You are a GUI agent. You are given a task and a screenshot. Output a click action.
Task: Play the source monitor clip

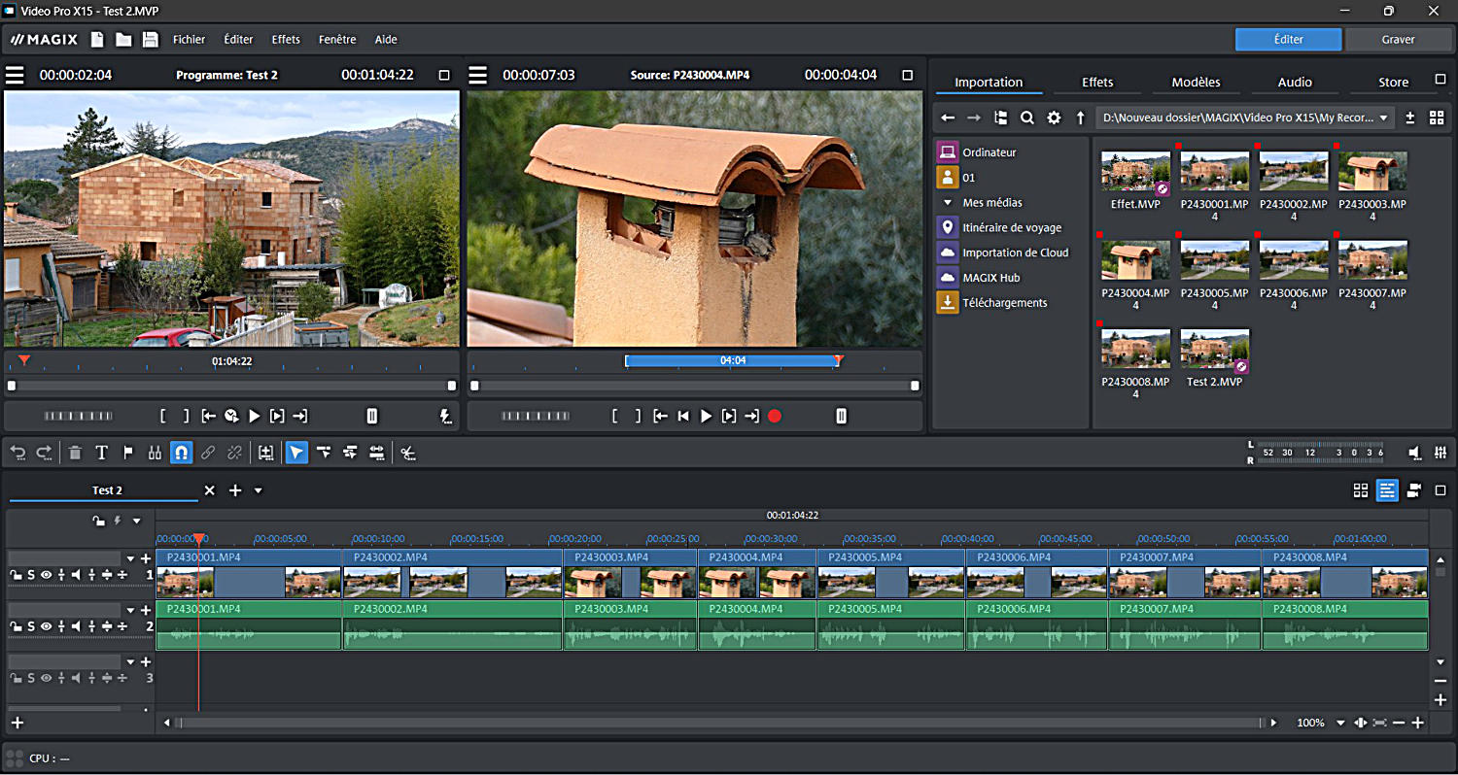pyautogui.click(x=707, y=416)
